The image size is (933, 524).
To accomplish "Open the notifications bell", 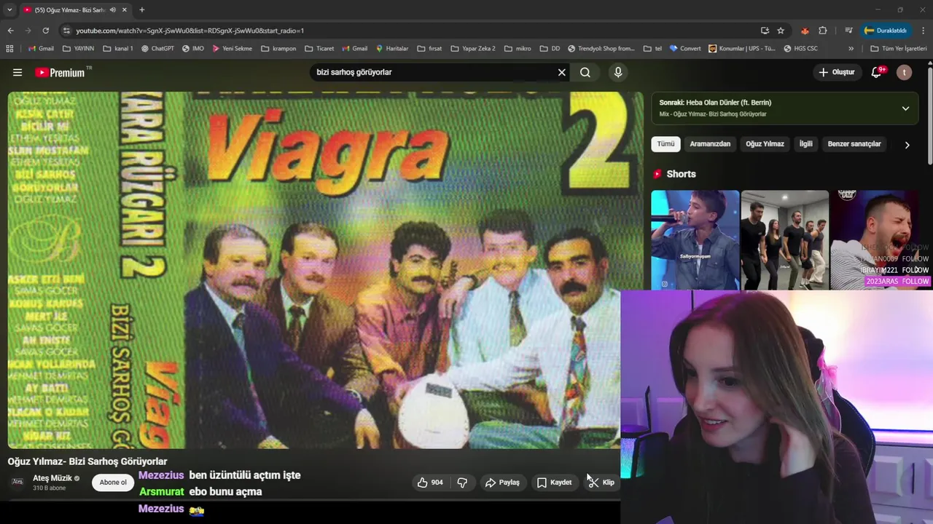I will coord(877,72).
